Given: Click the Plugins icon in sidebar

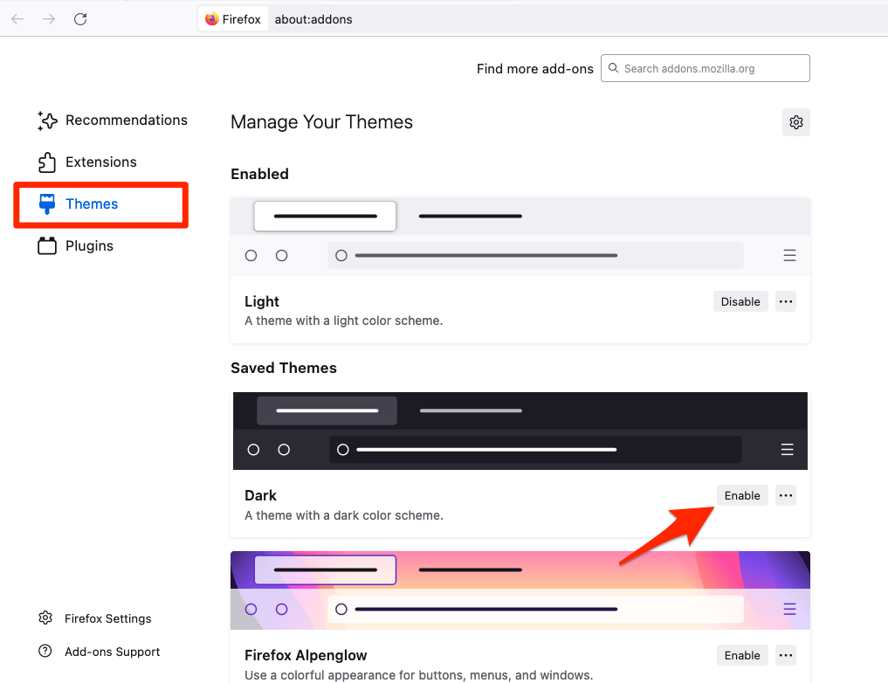Looking at the screenshot, I should point(47,246).
